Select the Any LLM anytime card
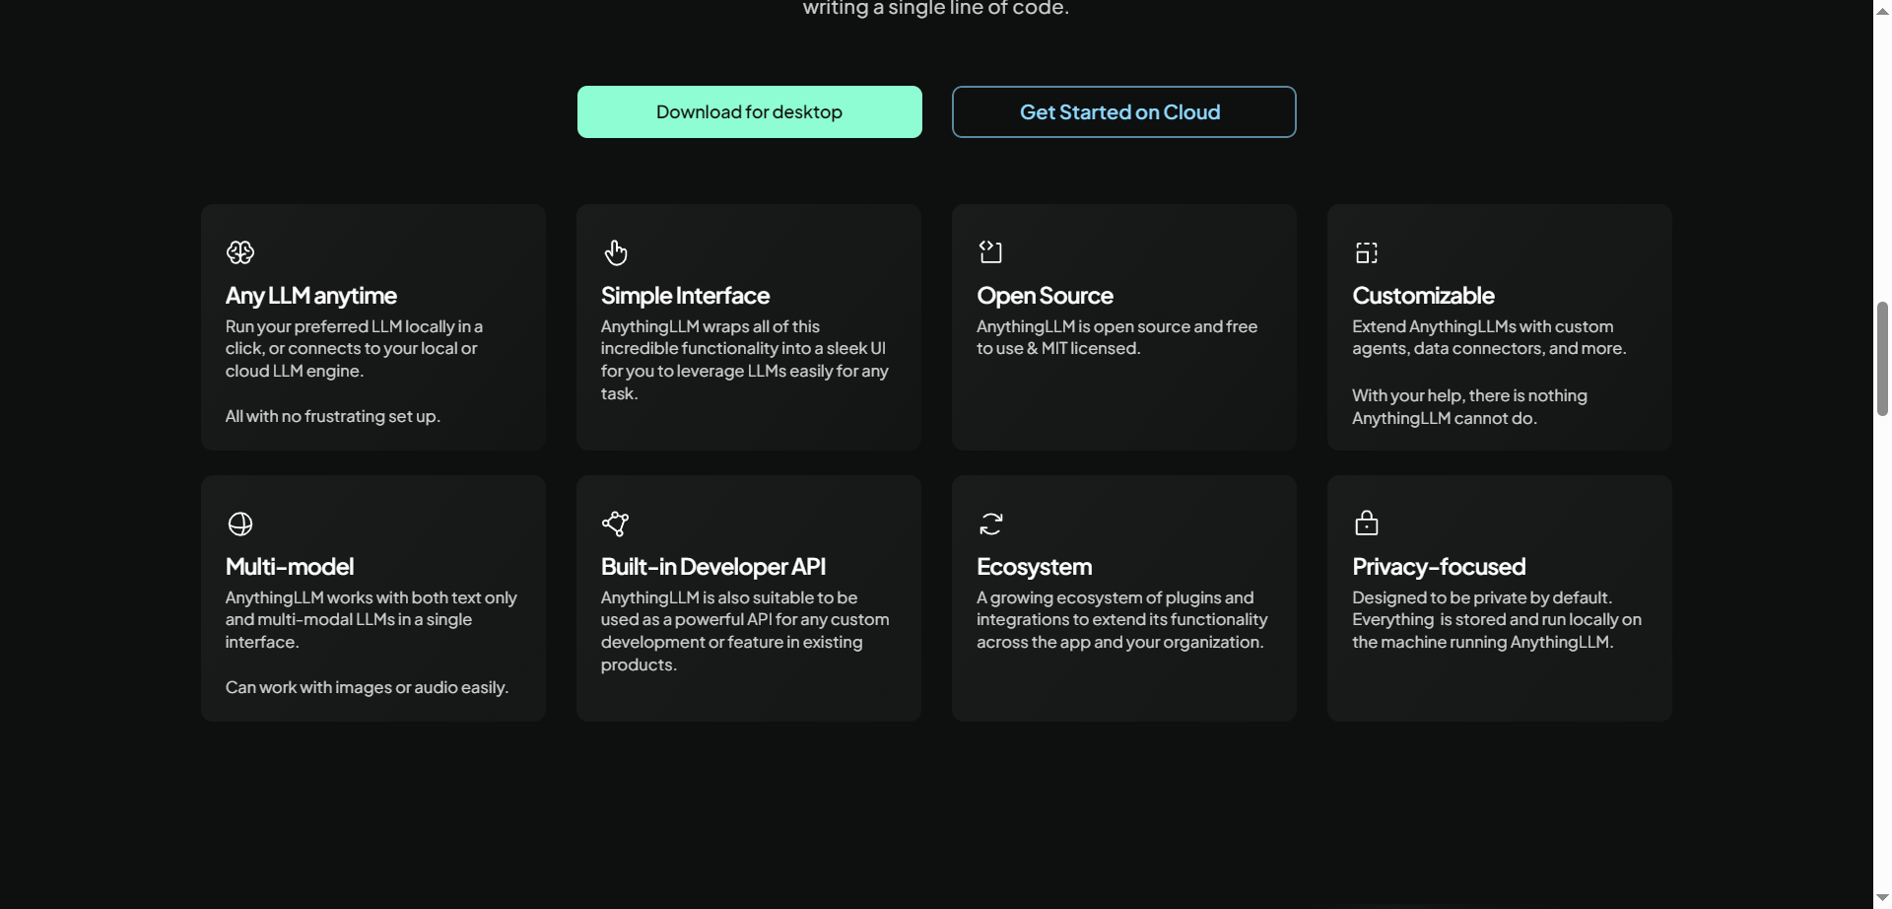The image size is (1892, 909). tap(372, 326)
